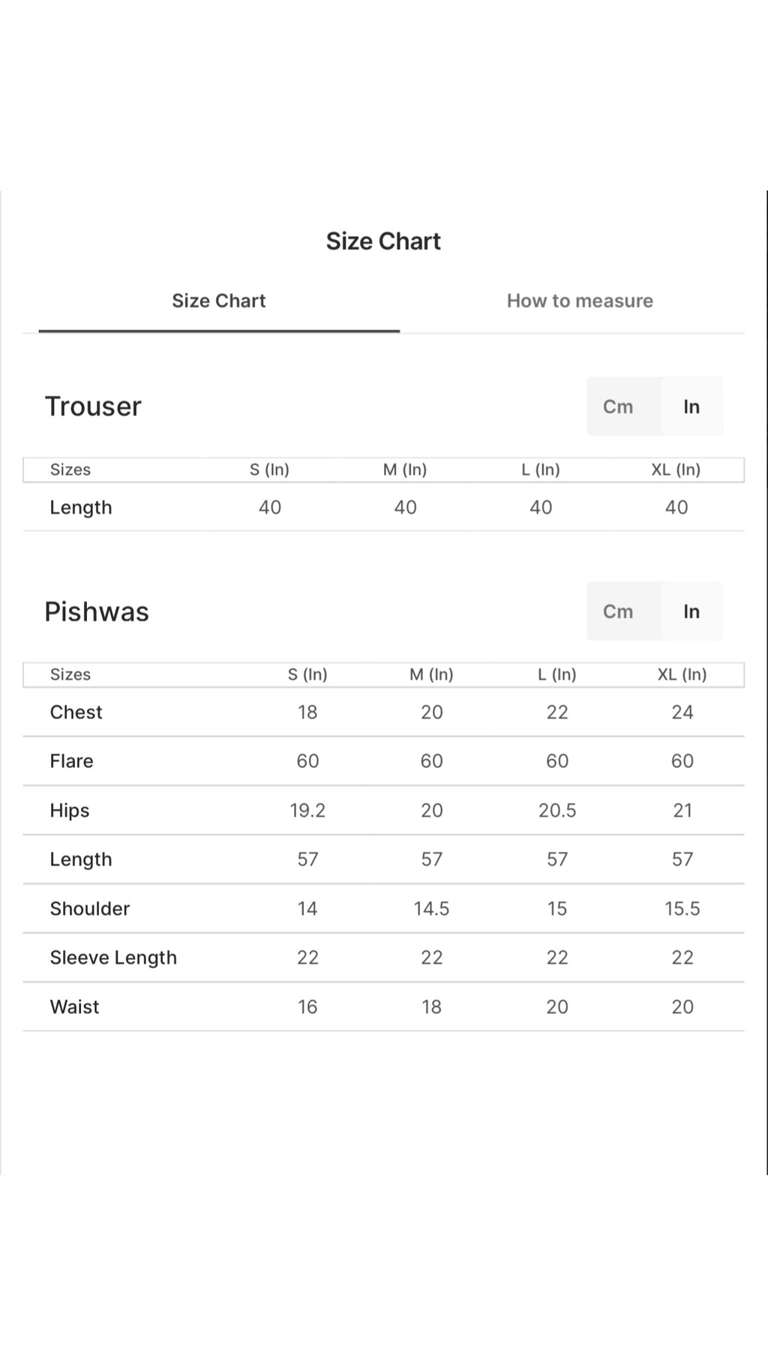Toggle Trouser units to Cm
Screen dimensions: 768x1365
click(x=618, y=406)
